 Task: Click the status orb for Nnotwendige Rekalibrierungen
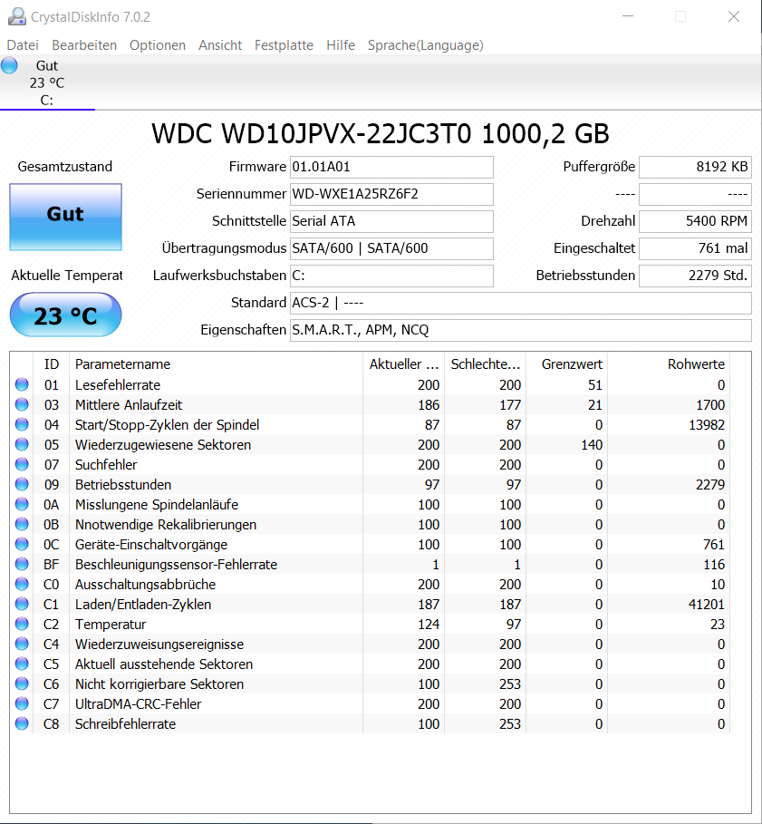click(22, 525)
